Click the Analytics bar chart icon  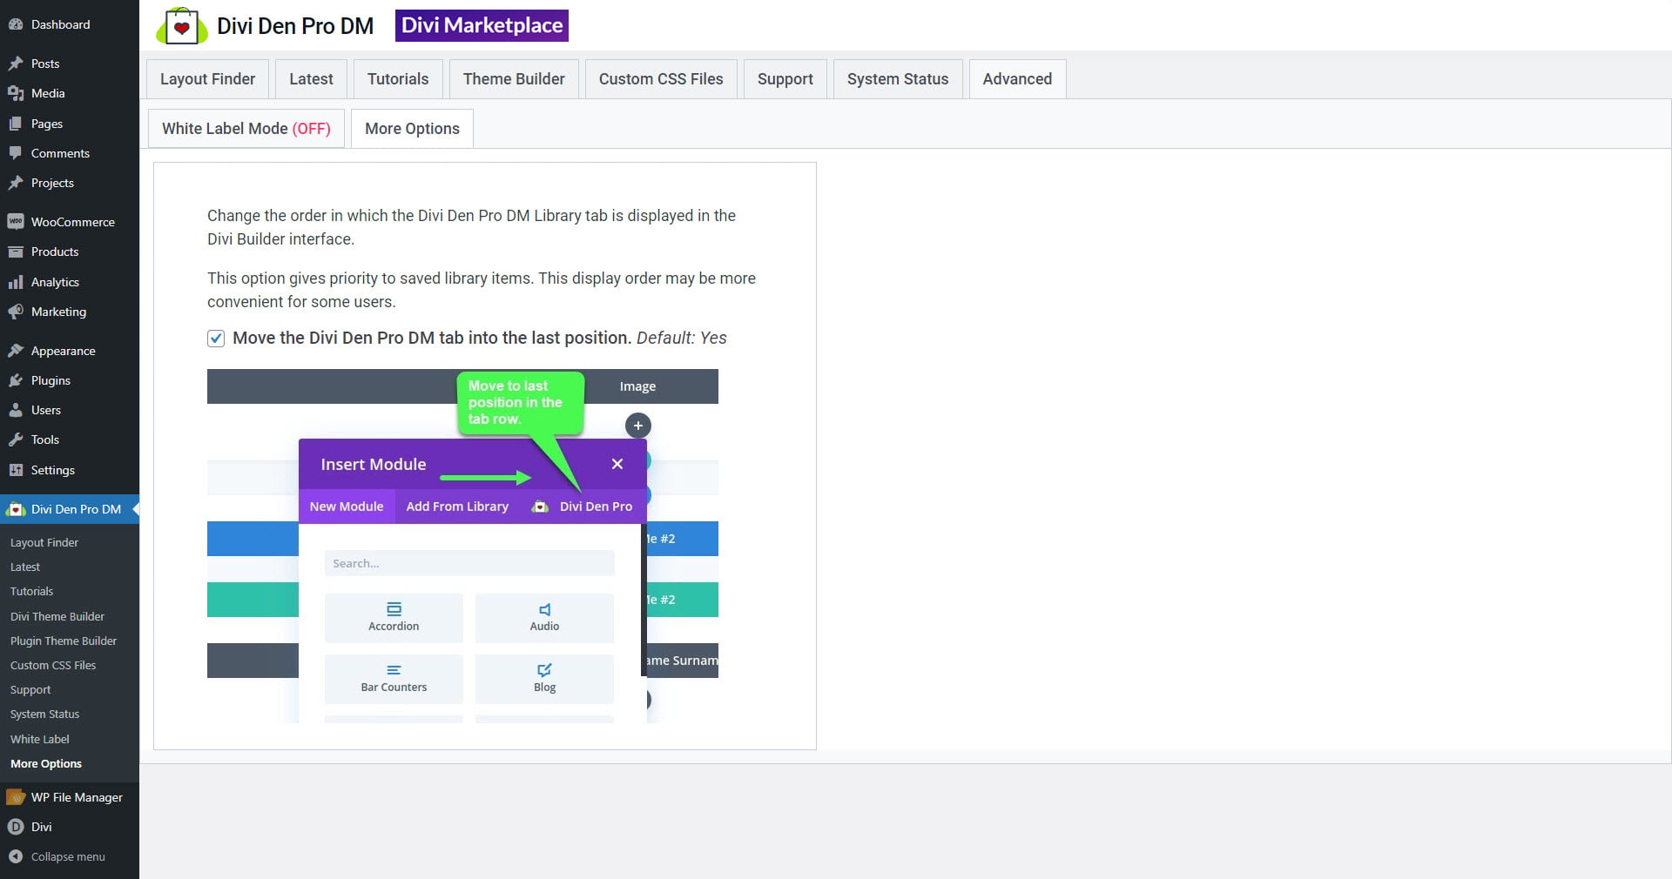coord(15,282)
